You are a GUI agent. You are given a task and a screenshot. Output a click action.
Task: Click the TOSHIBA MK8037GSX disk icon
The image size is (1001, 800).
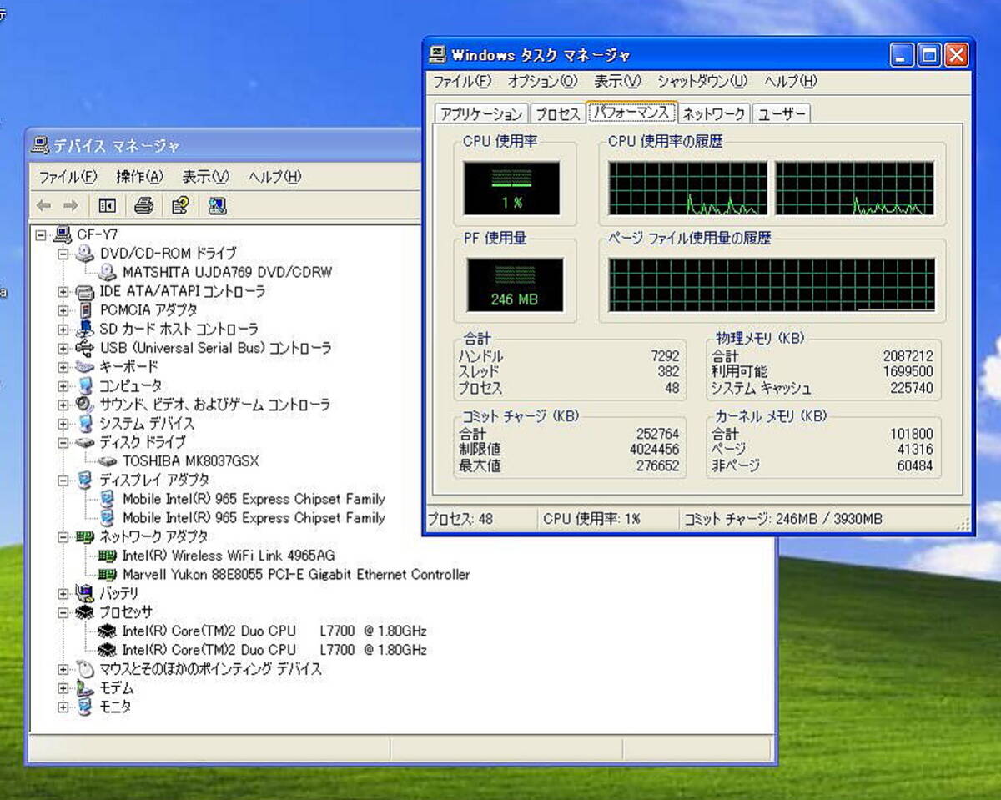(x=108, y=461)
